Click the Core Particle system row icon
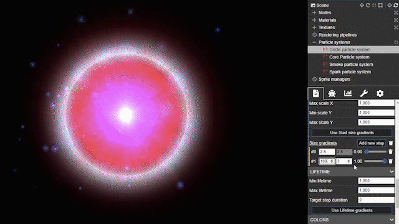This screenshot has height=224, width=399. (325, 57)
